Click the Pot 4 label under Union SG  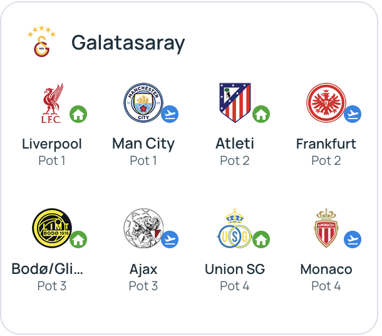pos(235,286)
